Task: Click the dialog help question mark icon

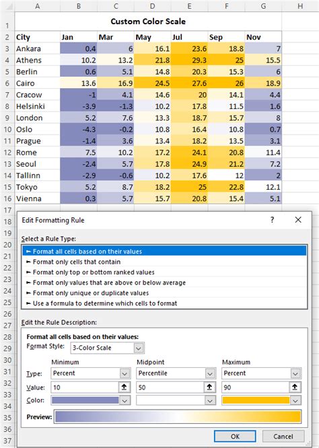Action: pos(272,220)
